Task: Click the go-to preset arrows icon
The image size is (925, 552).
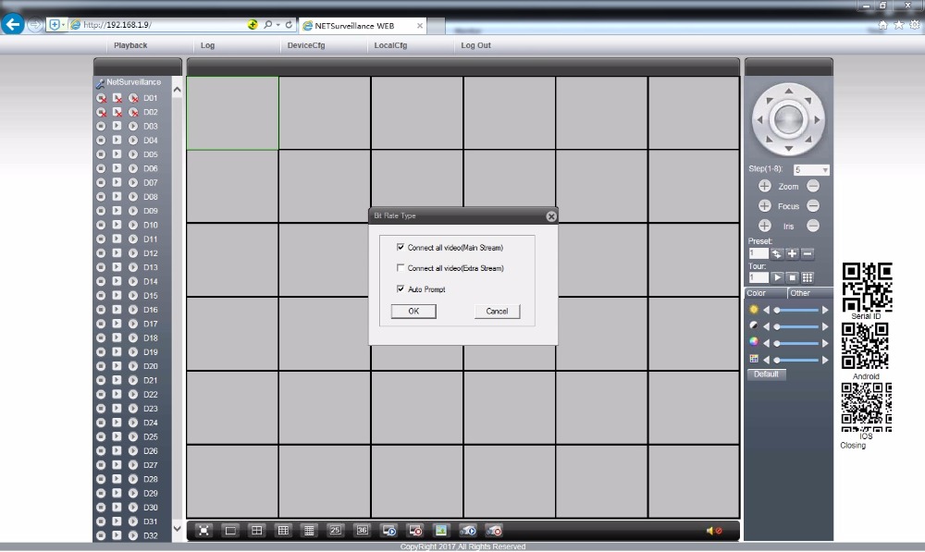Action: (x=776, y=253)
